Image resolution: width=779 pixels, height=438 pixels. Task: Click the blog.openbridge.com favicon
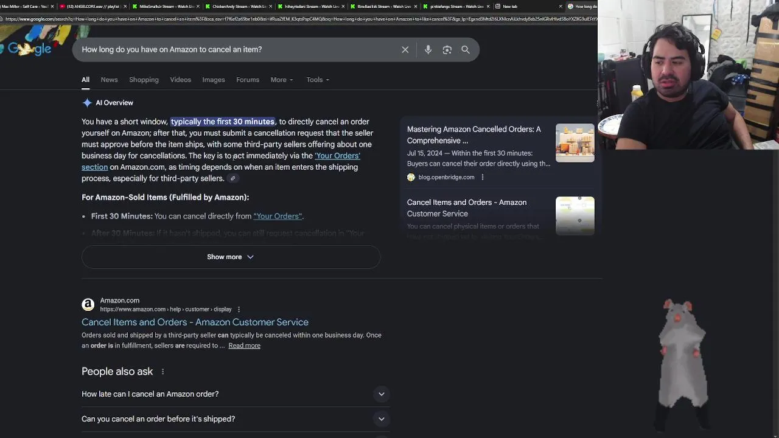coord(411,177)
